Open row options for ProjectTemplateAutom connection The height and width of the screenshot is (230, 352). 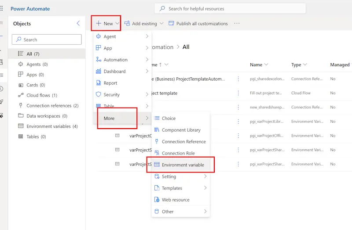coord(238,79)
